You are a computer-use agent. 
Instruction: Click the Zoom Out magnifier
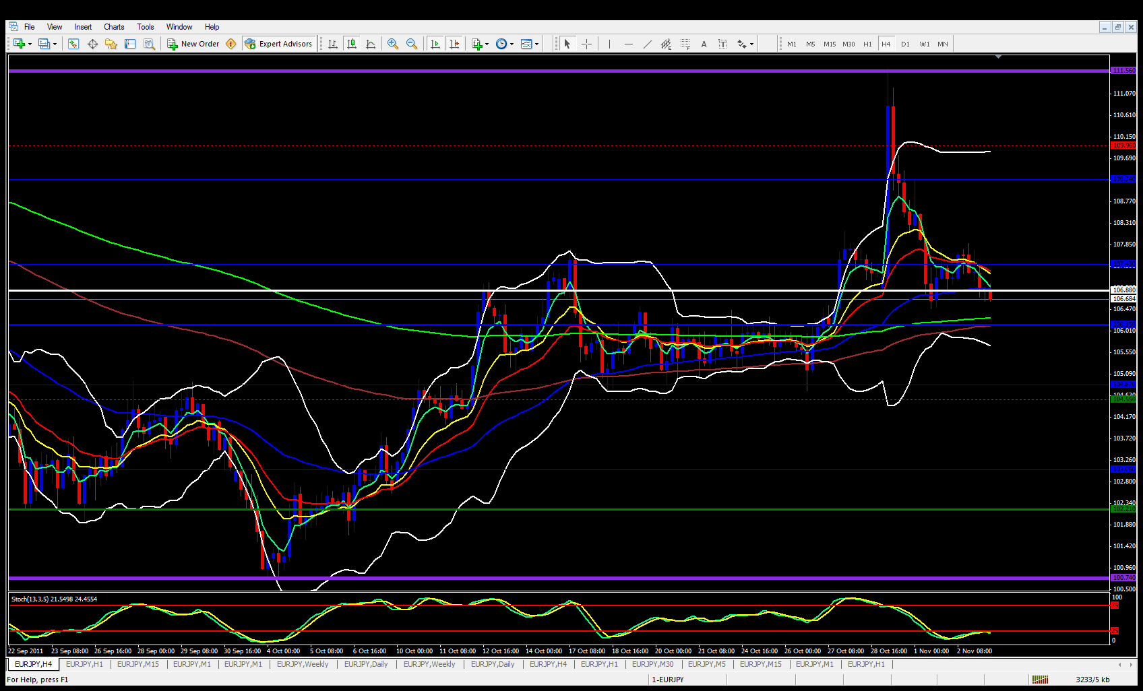(x=411, y=44)
